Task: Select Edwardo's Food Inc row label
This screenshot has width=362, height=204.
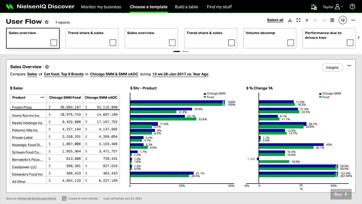Action: pos(27,174)
